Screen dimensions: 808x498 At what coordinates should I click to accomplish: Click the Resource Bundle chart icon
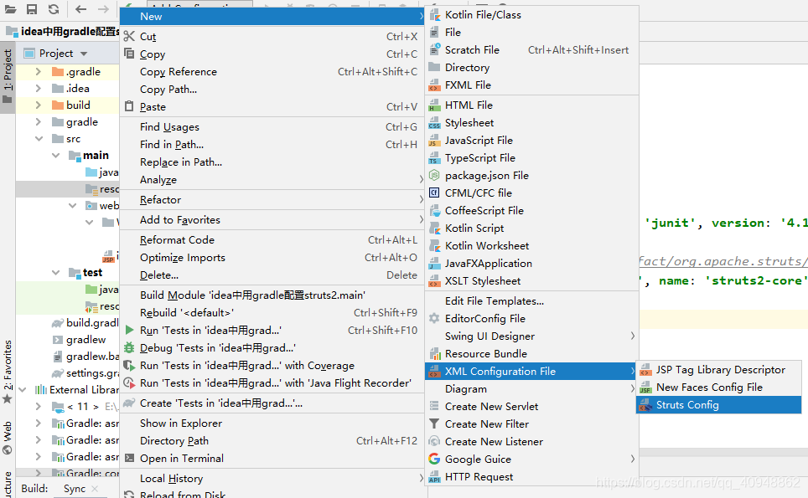pyautogui.click(x=435, y=353)
